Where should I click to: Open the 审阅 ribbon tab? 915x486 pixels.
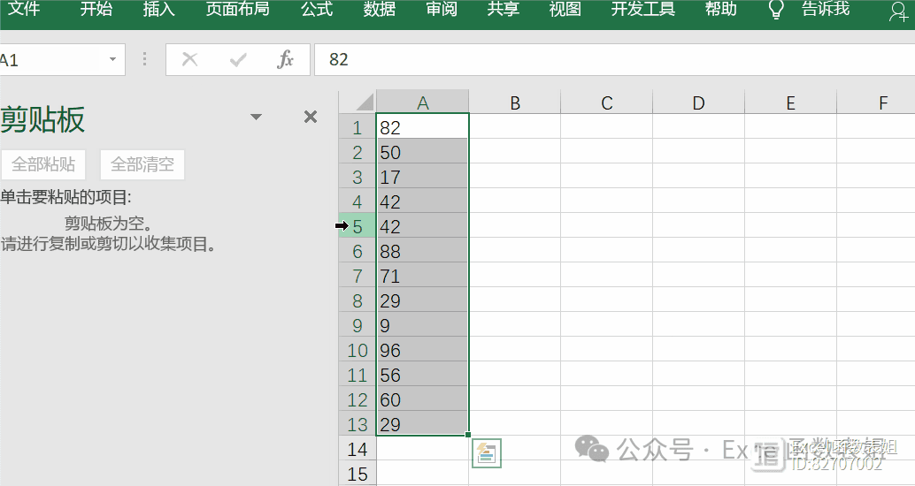[x=442, y=9]
